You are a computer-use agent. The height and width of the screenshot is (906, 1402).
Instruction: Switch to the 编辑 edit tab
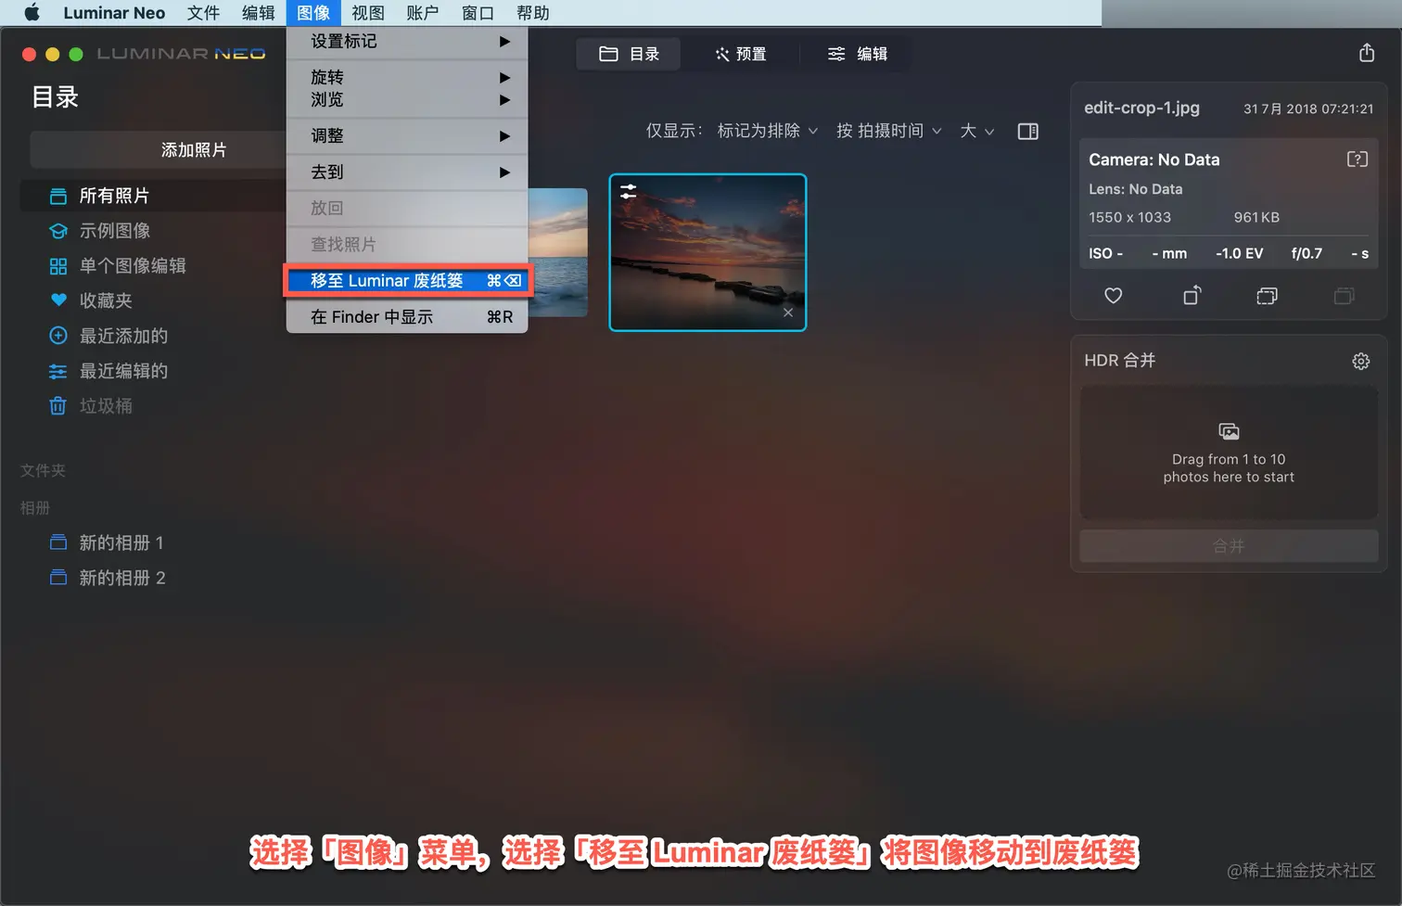tap(857, 54)
